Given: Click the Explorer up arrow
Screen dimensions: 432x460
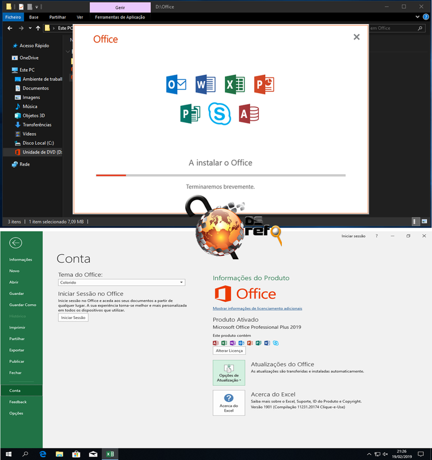Looking at the screenshot, I should (x=38, y=28).
